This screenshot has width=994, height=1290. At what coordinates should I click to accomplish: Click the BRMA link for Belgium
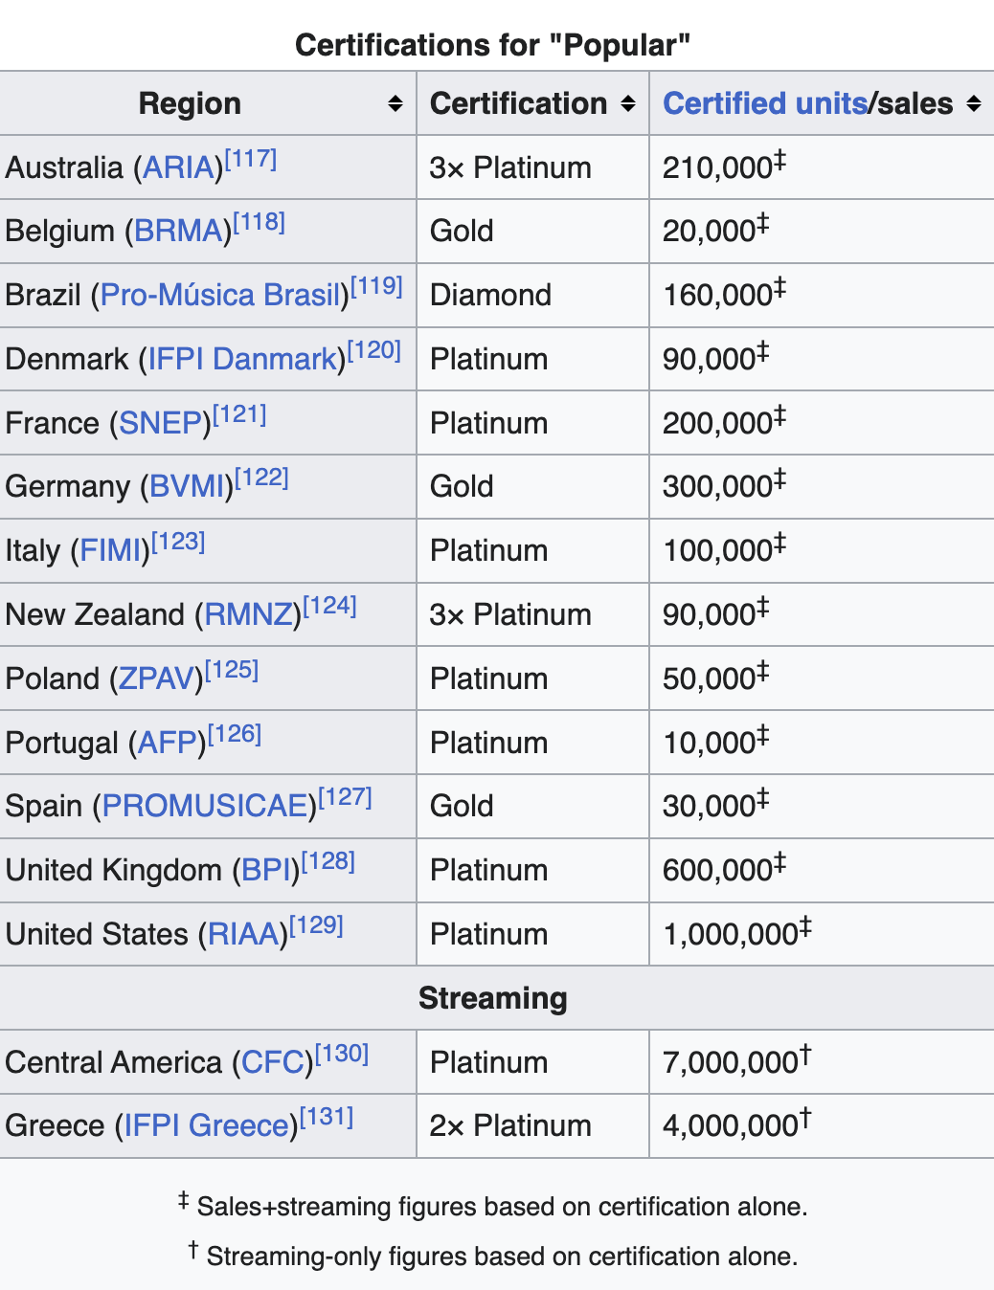click(x=178, y=232)
